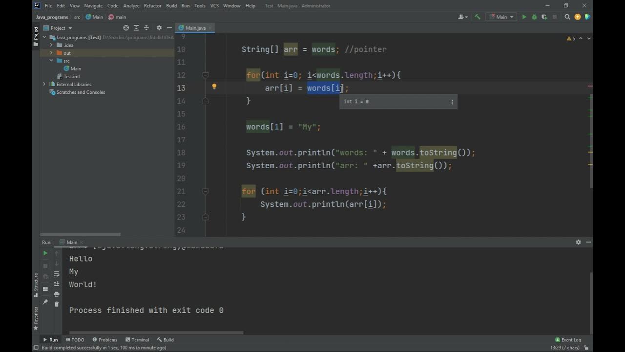Click the three-dot menu in int i tooltip
The image size is (625, 352).
[452, 102]
